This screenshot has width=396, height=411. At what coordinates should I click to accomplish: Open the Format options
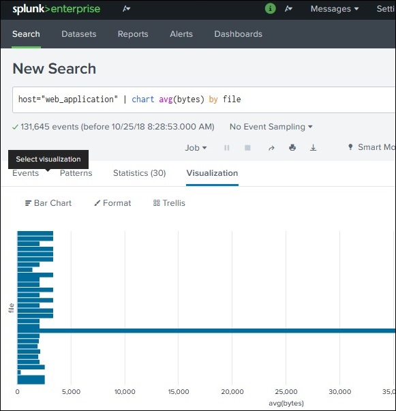click(112, 203)
